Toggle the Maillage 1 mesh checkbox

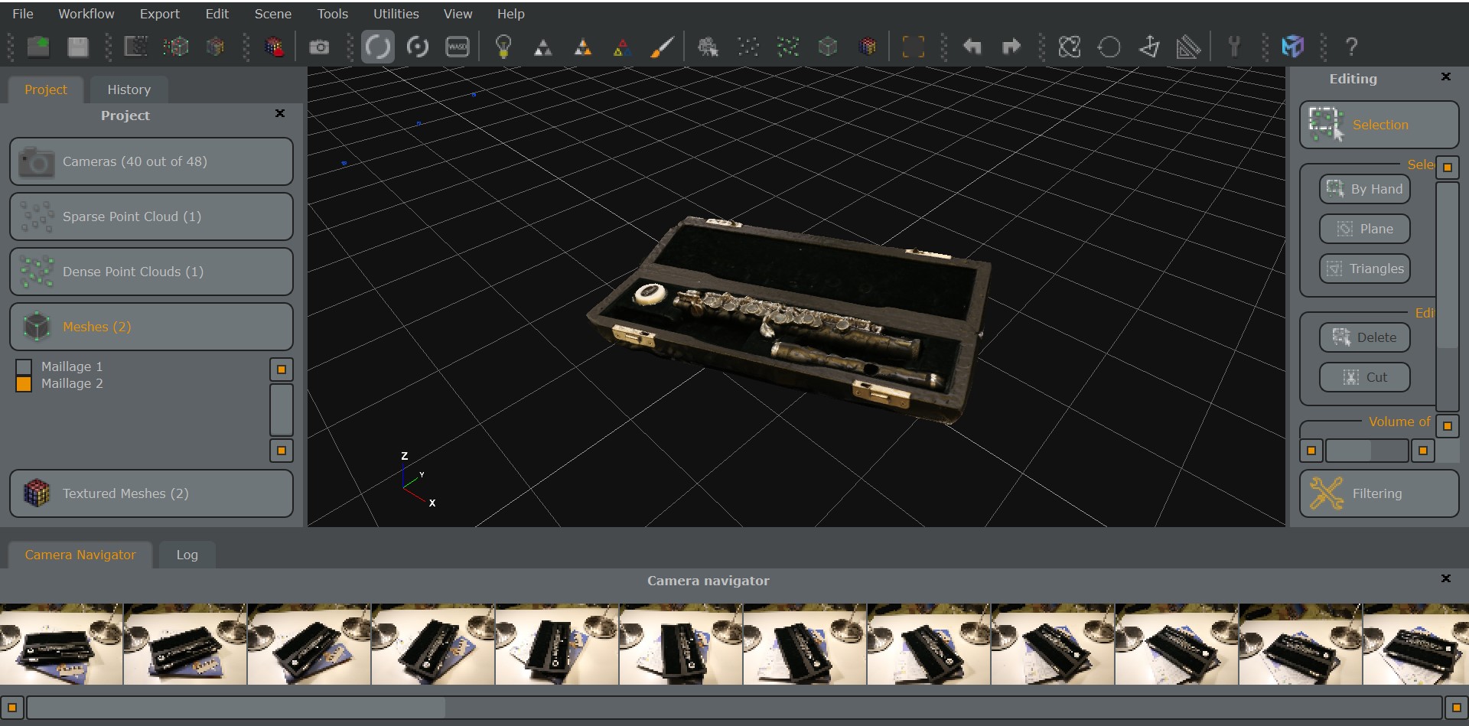[x=24, y=367]
